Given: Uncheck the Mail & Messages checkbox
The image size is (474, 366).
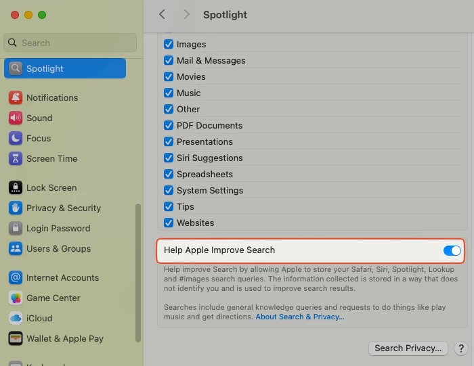Looking at the screenshot, I should [x=169, y=60].
